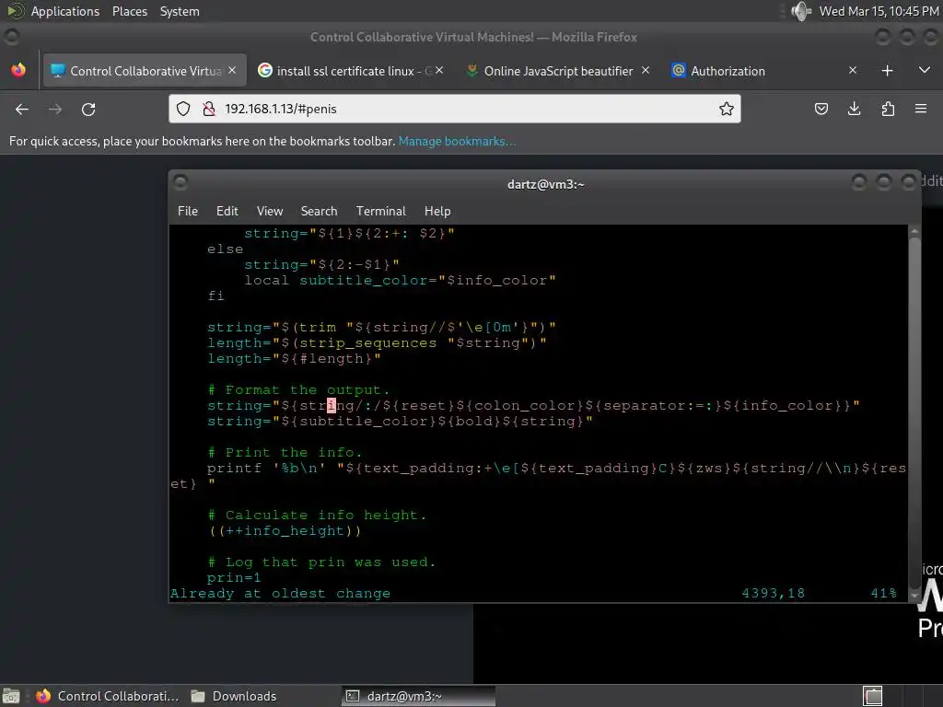Open the terminal Edit menu

(227, 211)
